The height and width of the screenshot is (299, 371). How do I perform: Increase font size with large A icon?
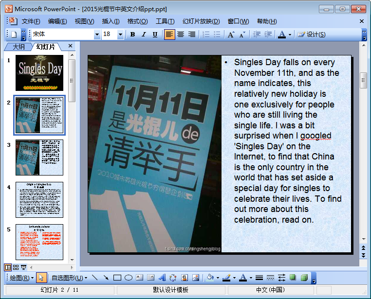(231, 35)
